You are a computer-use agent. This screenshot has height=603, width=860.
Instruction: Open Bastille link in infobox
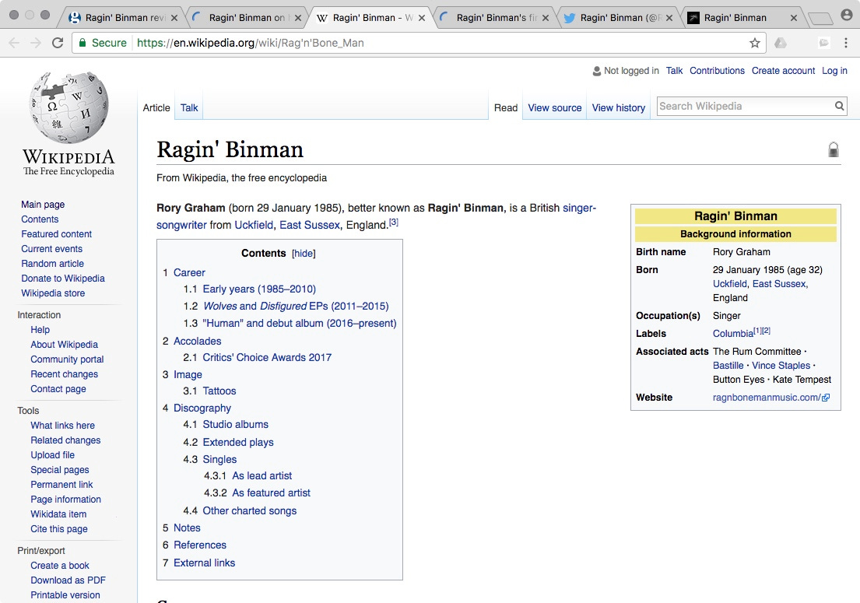click(728, 365)
